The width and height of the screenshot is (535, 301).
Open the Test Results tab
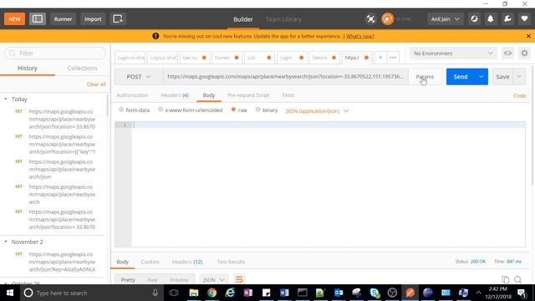pyautogui.click(x=231, y=262)
